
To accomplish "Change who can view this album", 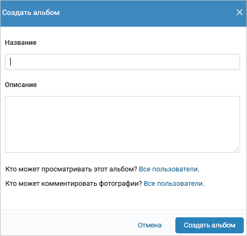I will point(168,169).
